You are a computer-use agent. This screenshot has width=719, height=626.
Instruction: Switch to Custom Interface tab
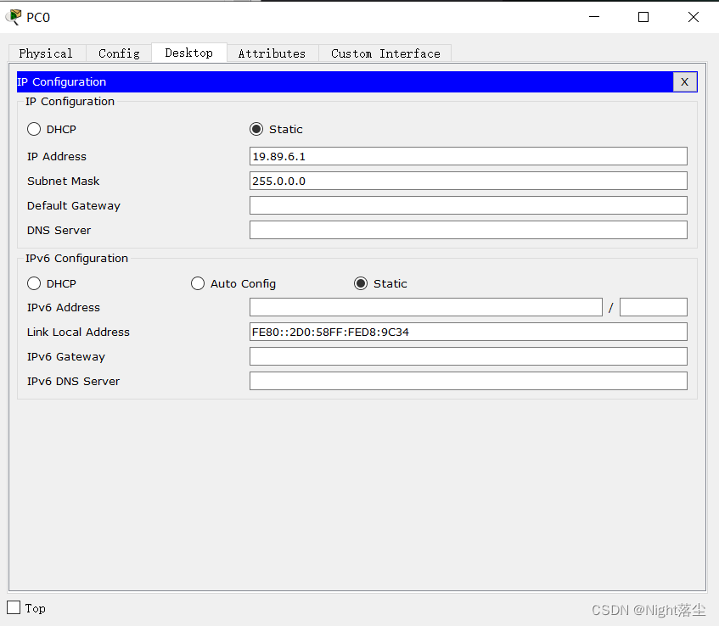coord(385,53)
